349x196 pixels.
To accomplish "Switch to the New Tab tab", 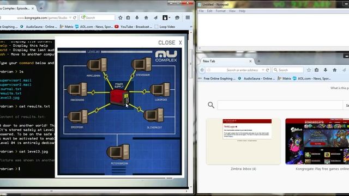I will pos(227,61).
